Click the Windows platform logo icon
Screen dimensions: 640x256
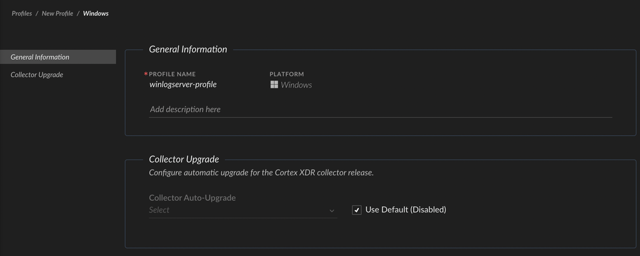click(x=274, y=84)
